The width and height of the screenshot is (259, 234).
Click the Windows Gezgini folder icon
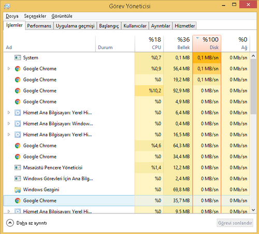pyautogui.click(x=18, y=190)
